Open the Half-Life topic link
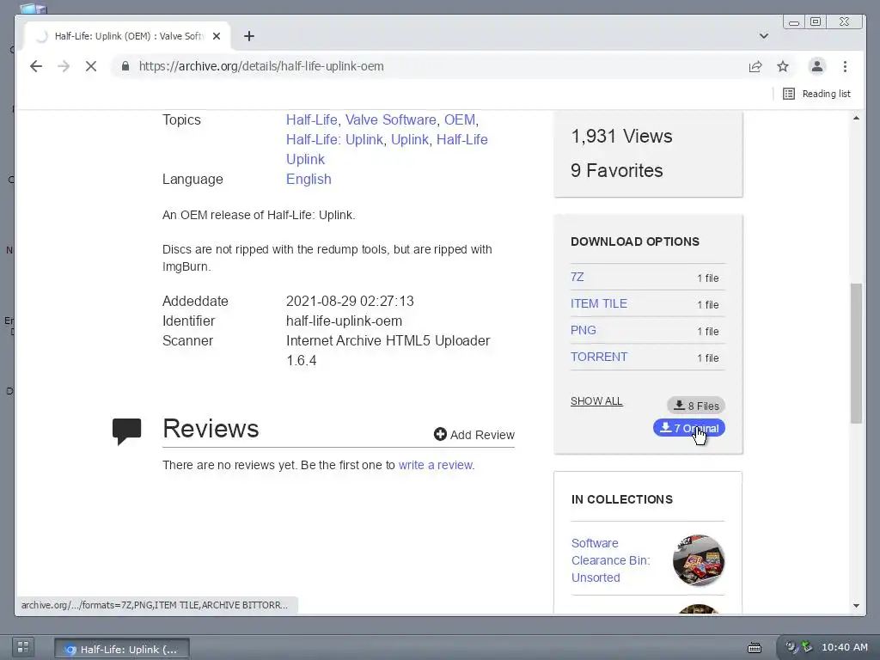 (311, 119)
